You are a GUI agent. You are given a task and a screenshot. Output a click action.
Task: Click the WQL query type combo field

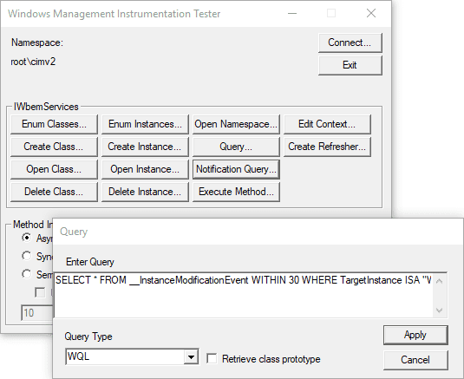[x=132, y=356]
